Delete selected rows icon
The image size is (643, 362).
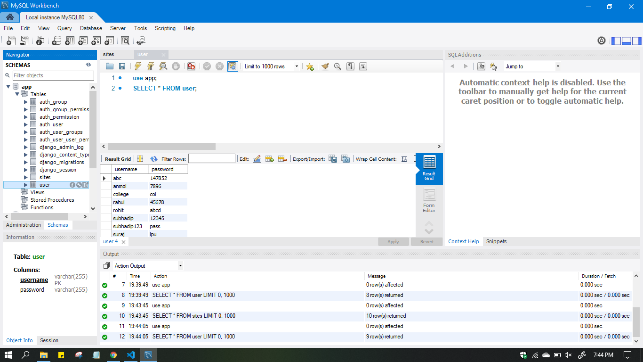(x=282, y=159)
